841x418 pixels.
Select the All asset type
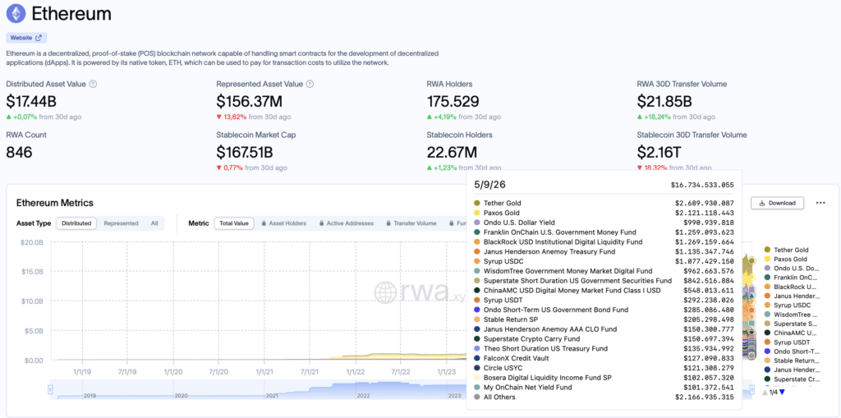click(154, 223)
